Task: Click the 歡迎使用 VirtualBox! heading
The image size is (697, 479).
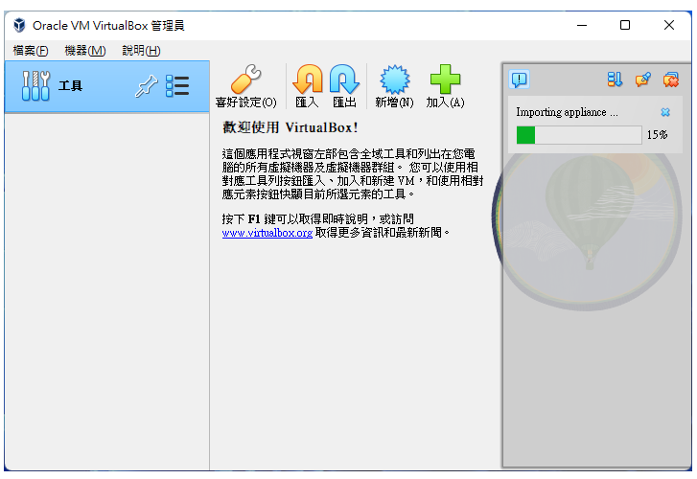Action: [x=290, y=127]
